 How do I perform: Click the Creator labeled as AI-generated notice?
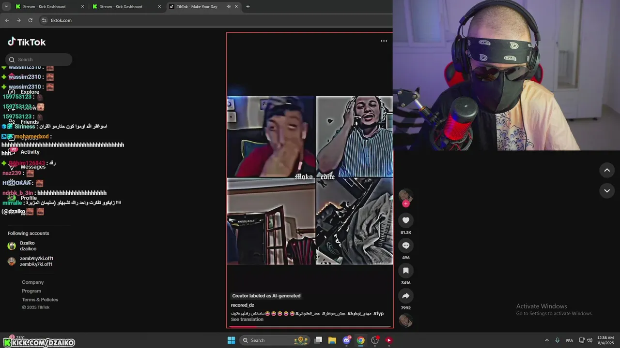coord(266,296)
